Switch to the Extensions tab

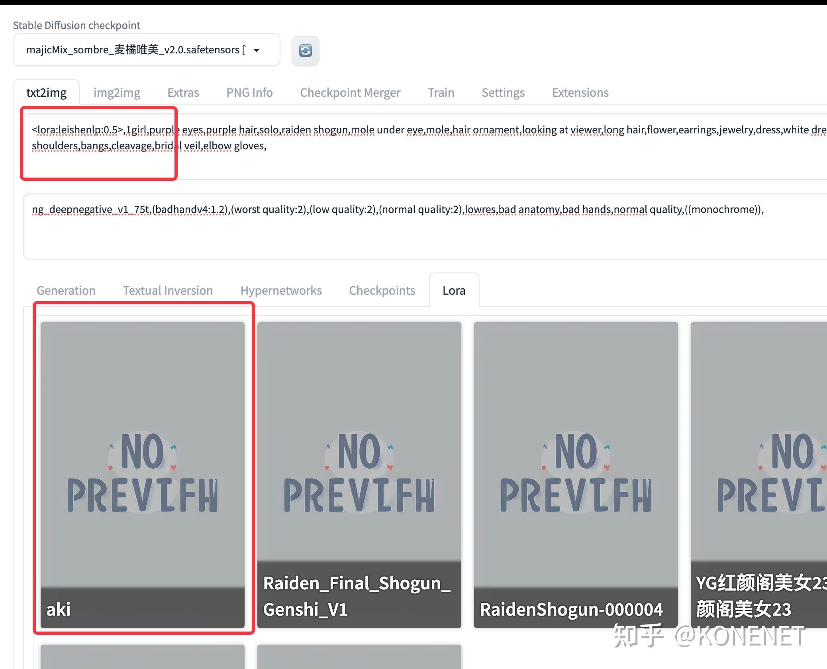[580, 92]
